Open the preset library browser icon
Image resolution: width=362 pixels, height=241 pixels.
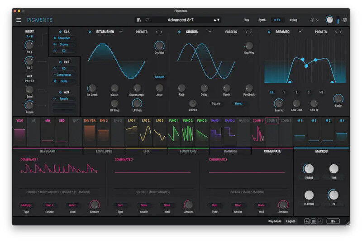point(139,20)
